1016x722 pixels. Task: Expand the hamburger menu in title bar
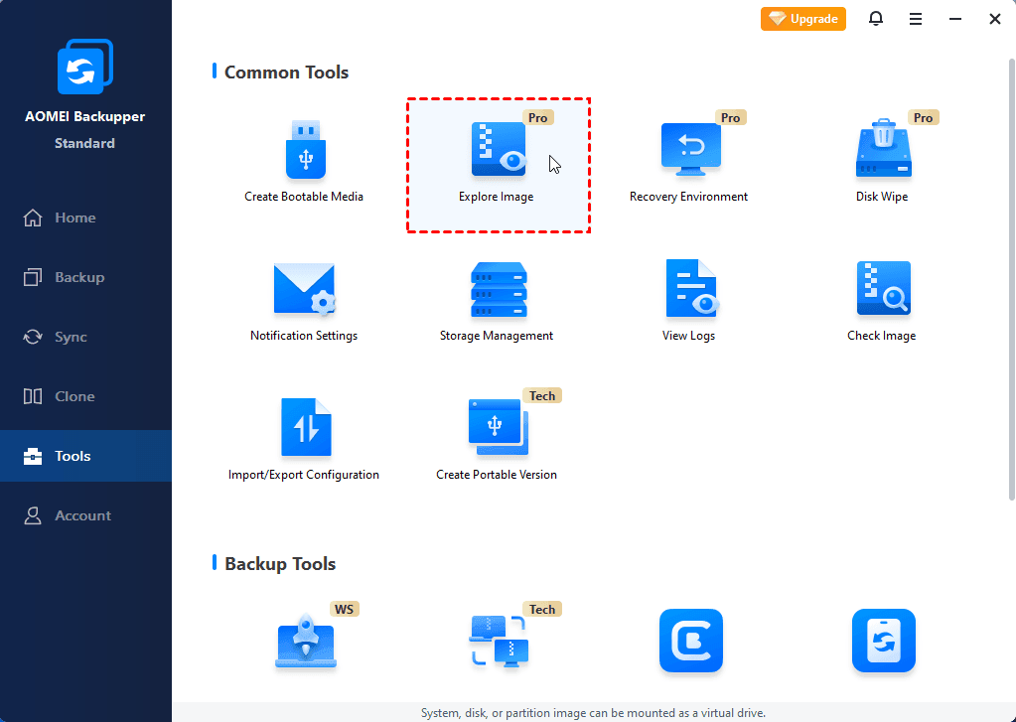(916, 19)
